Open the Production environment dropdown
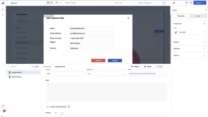208x117 pixels. click(x=148, y=3)
